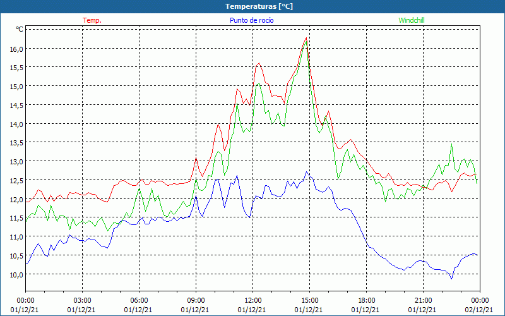
Task: Click the green windchill spike after 21:00
Action: pyautogui.click(x=451, y=144)
